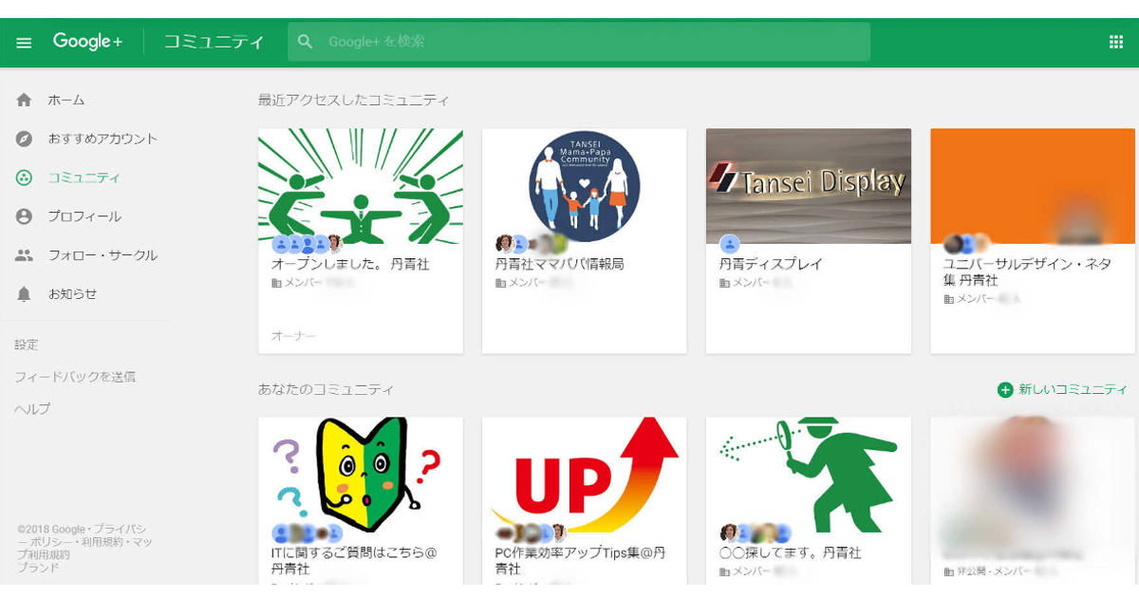
Task: Click the bell icon for お知らせ
Action: [x=25, y=294]
